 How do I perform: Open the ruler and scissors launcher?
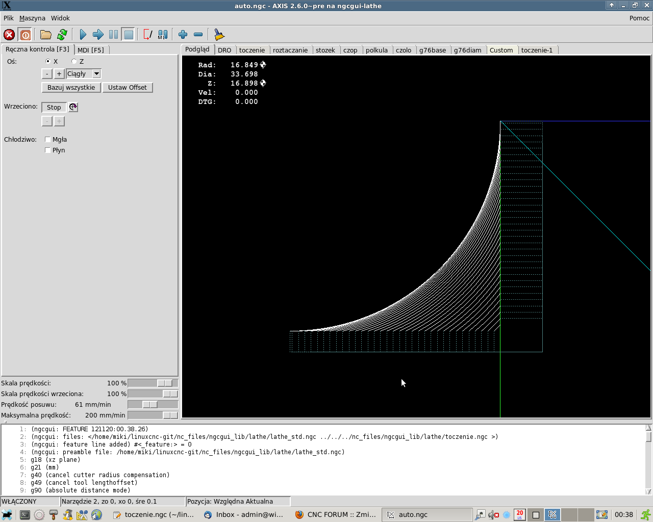point(82,515)
